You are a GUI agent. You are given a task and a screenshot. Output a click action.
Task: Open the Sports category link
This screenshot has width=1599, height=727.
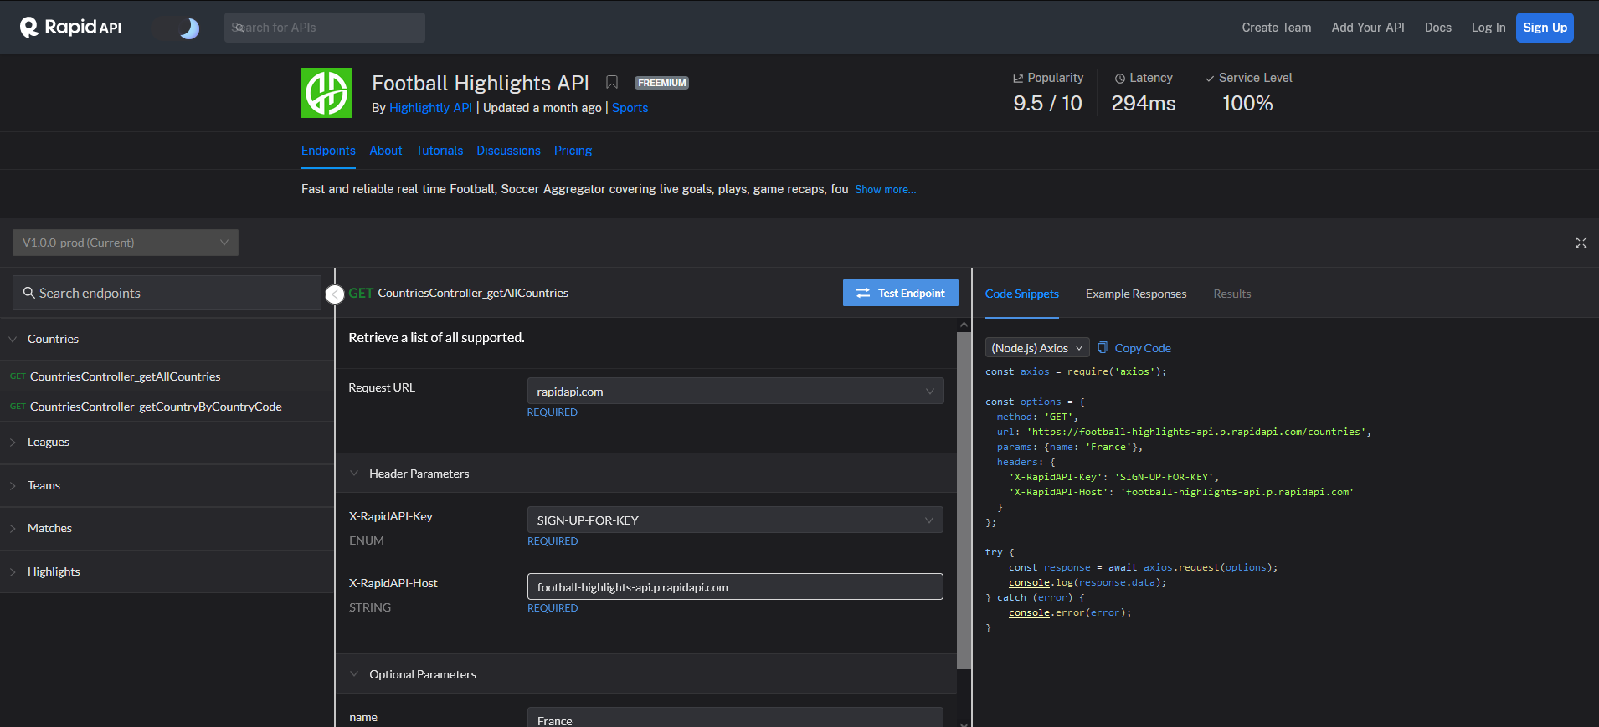[x=630, y=108]
